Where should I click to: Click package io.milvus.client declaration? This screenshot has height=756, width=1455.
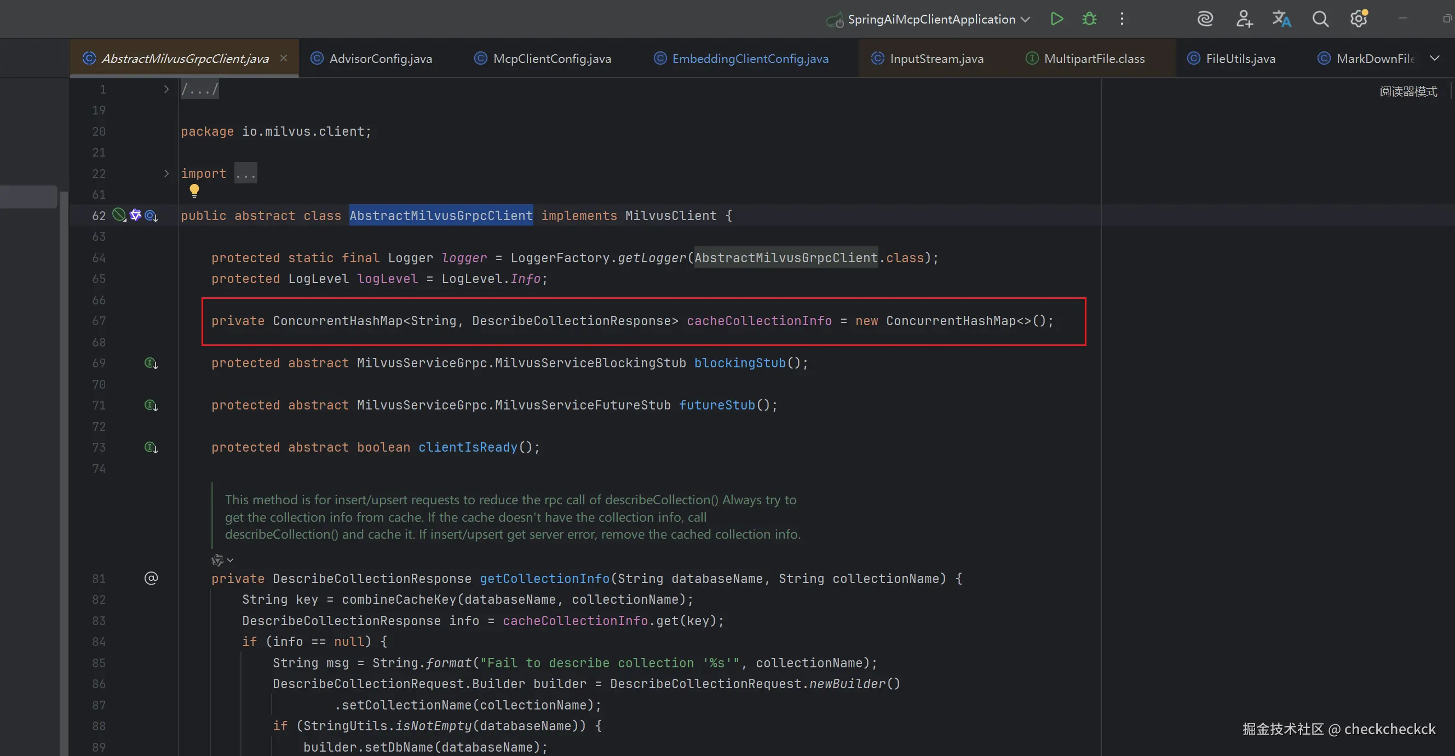(276, 131)
